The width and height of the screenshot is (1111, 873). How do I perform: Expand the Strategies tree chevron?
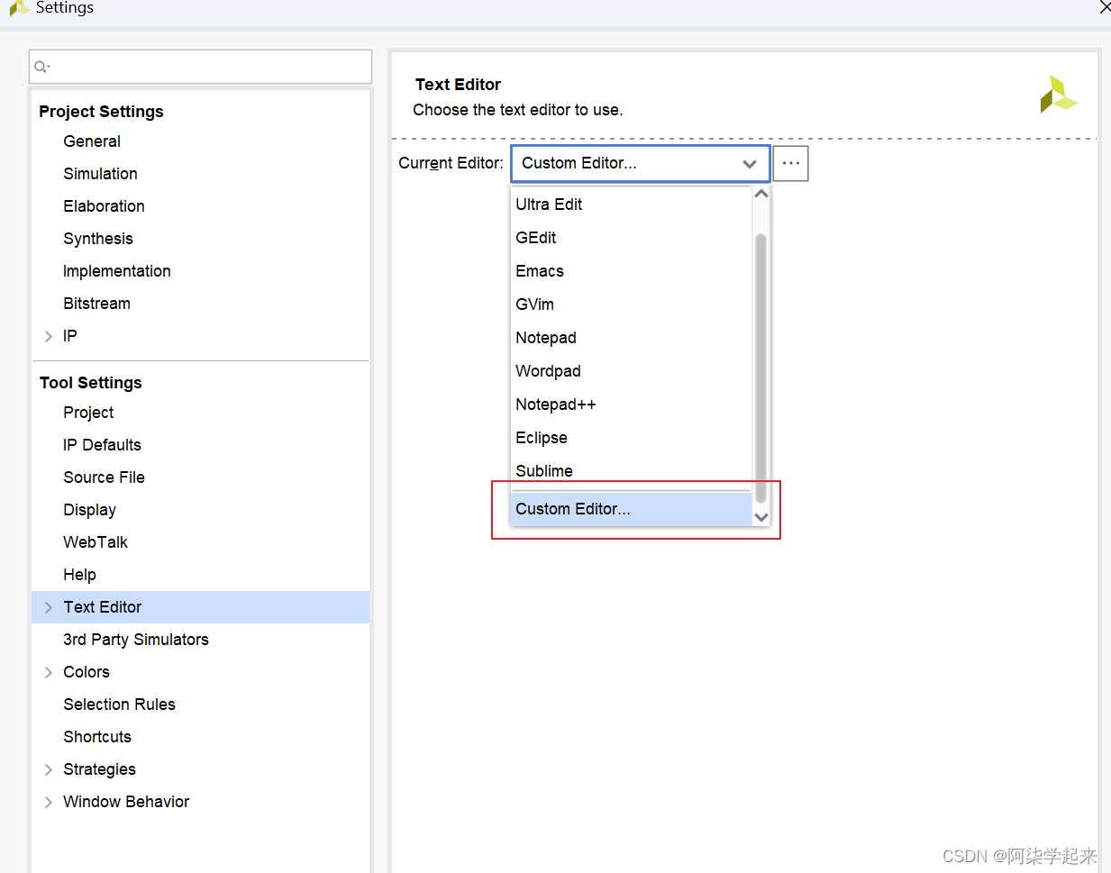tap(49, 769)
